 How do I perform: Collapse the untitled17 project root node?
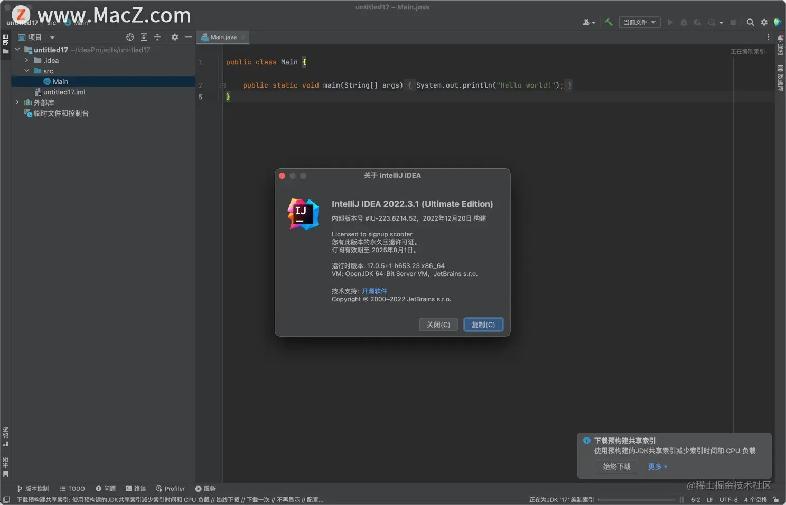17,50
